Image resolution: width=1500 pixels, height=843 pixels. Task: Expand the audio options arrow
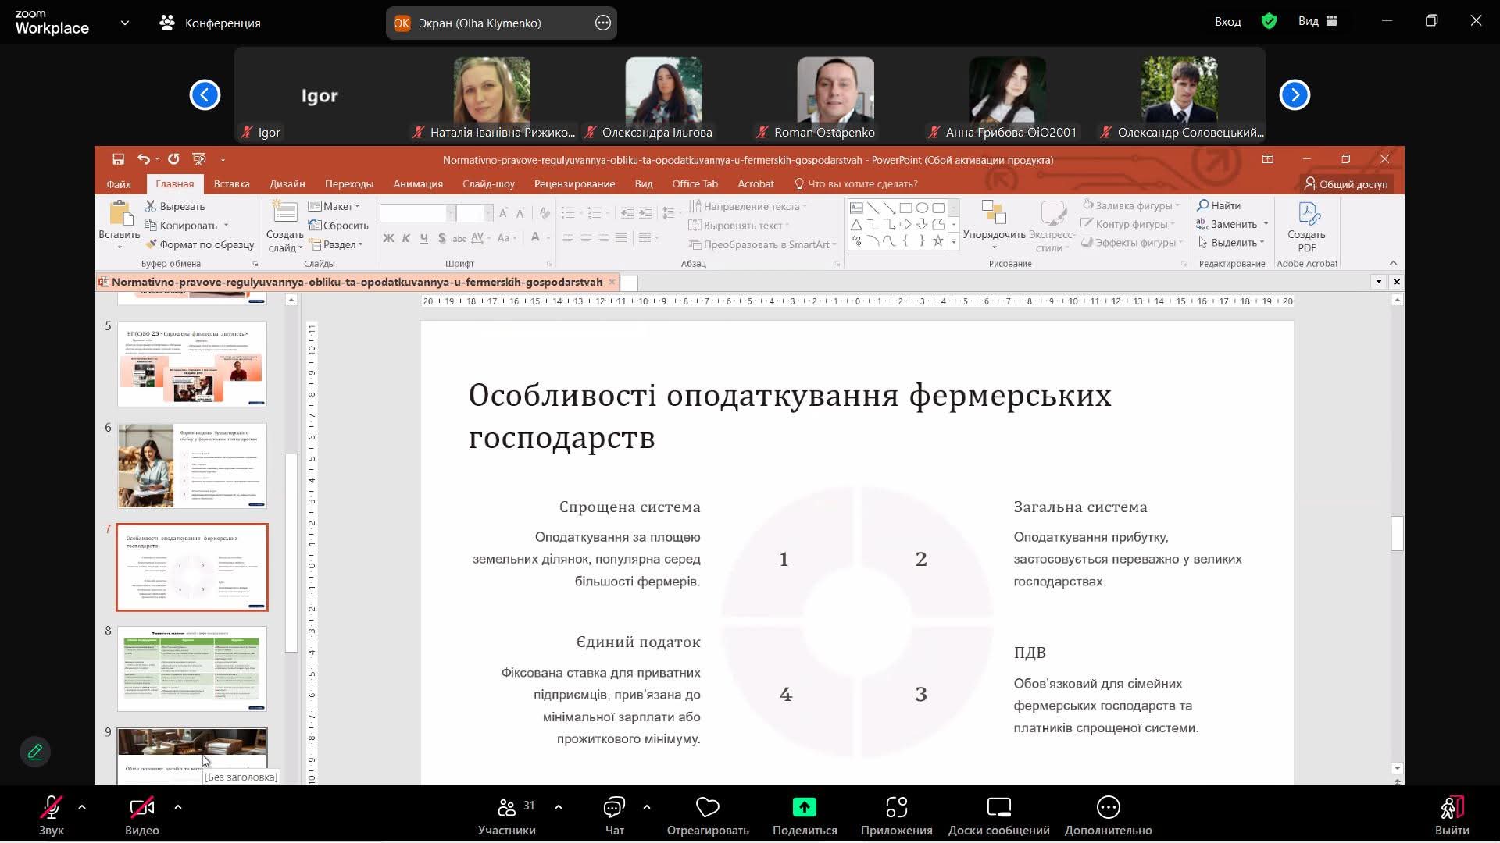[x=82, y=807]
